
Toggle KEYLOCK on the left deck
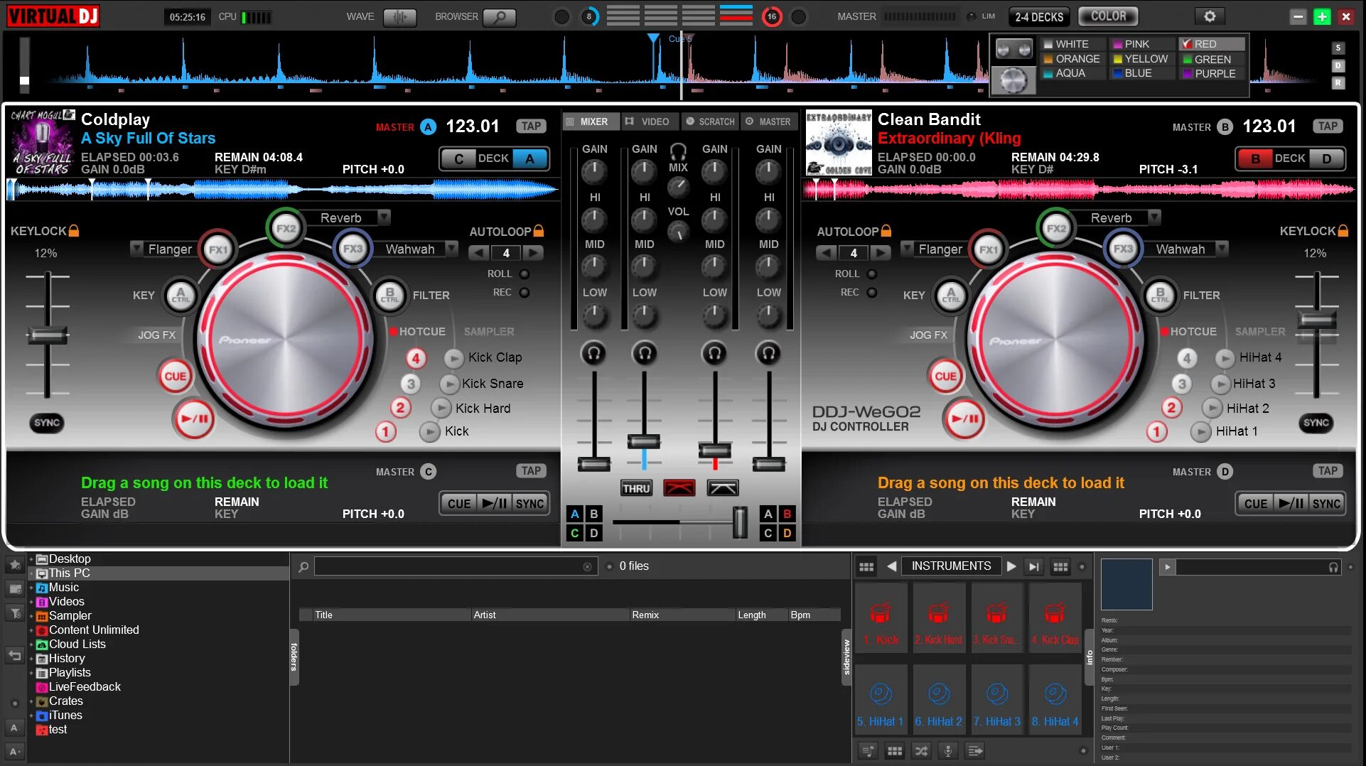[x=74, y=230]
